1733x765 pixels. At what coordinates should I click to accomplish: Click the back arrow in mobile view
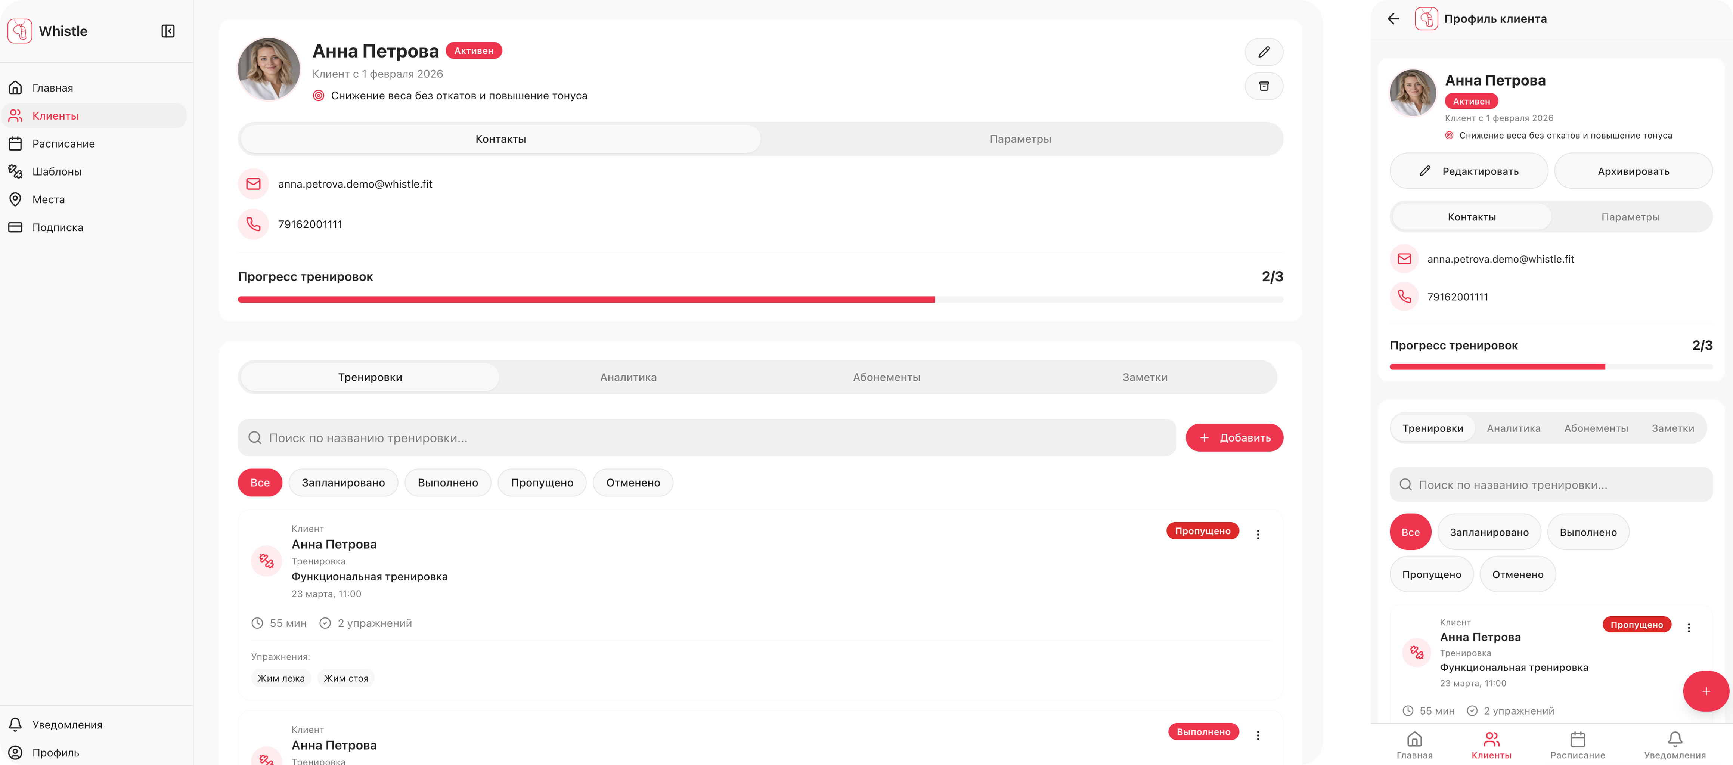[1393, 19]
